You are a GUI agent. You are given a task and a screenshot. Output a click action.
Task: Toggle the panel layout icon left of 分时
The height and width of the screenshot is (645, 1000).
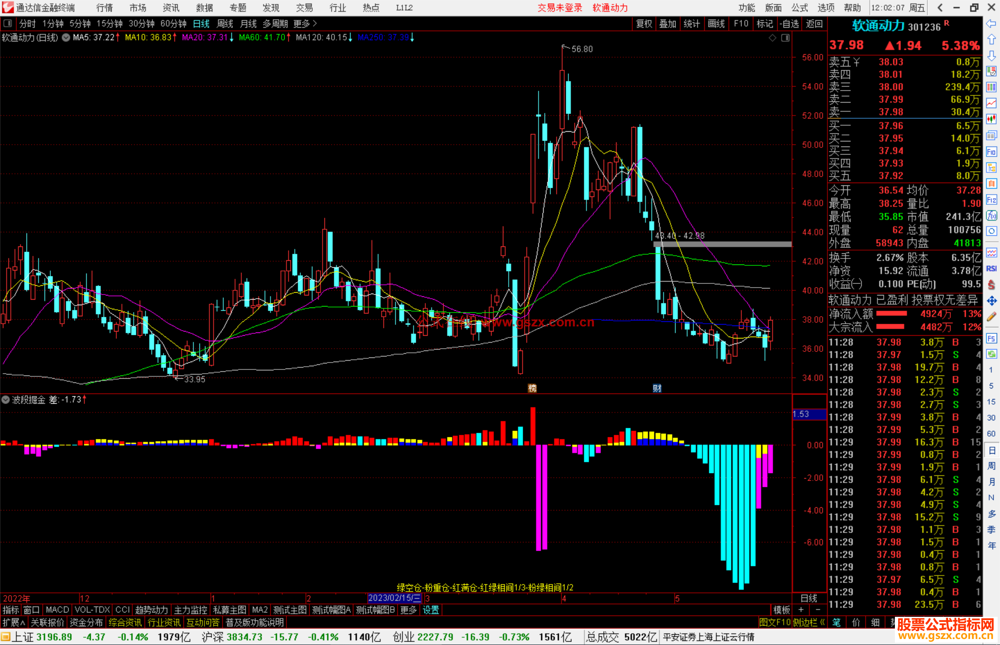[x=7, y=24]
